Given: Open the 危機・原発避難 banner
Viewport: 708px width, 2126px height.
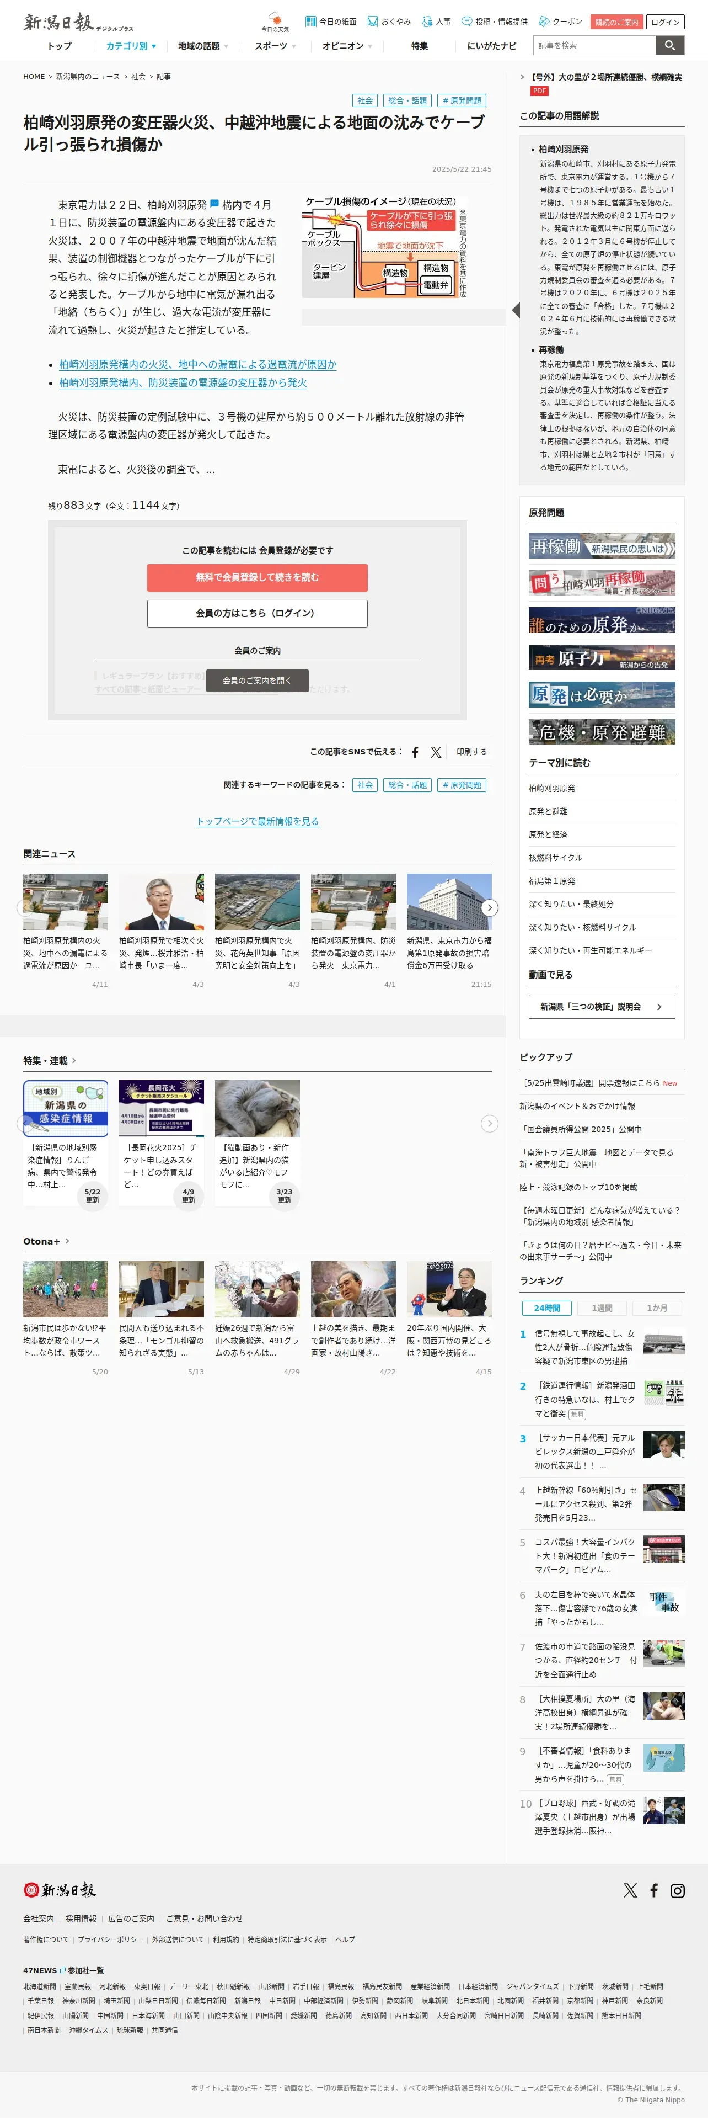Looking at the screenshot, I should pos(602,731).
